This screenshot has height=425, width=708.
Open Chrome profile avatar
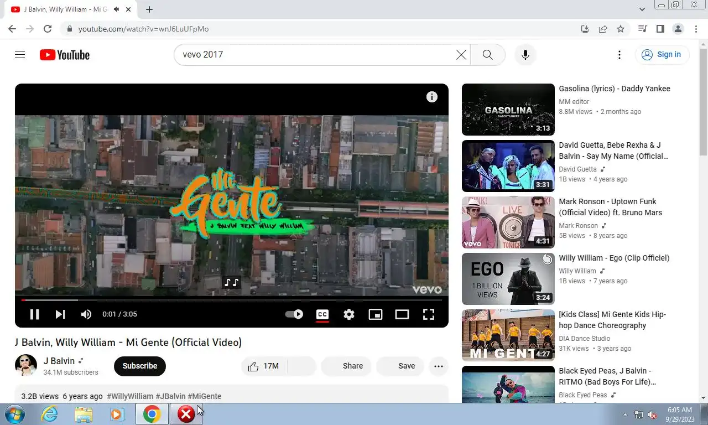678,29
